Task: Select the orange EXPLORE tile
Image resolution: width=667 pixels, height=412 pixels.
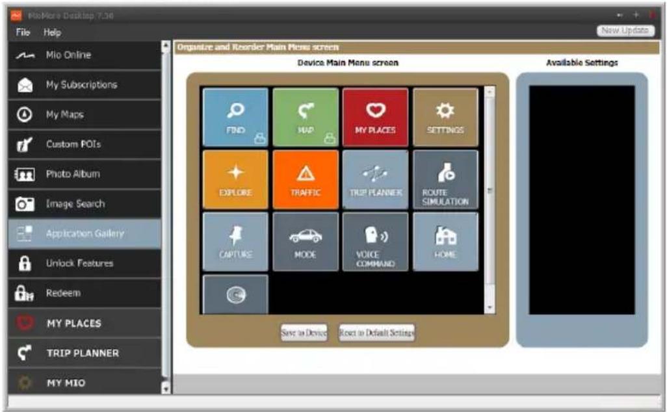Action: click(x=236, y=179)
